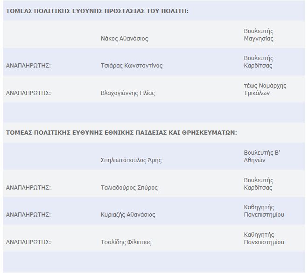Select the name Τσιάρας Κωνσταντίνος
Image resolution: width=308 pixels, height=273 pixels.
pyautogui.click(x=132, y=66)
